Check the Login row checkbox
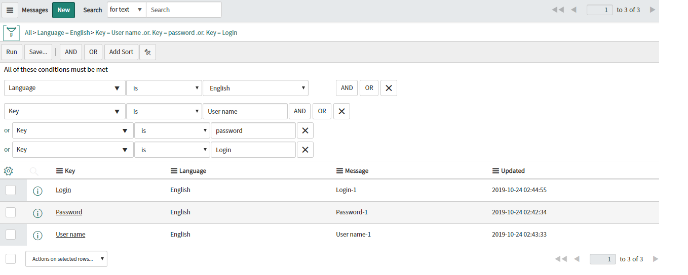Image resolution: width=688 pixels, height=275 pixels. [x=11, y=190]
